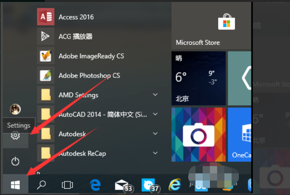Click the Access 2016 label text
Screen dimensions: 290x195
[x=76, y=17]
